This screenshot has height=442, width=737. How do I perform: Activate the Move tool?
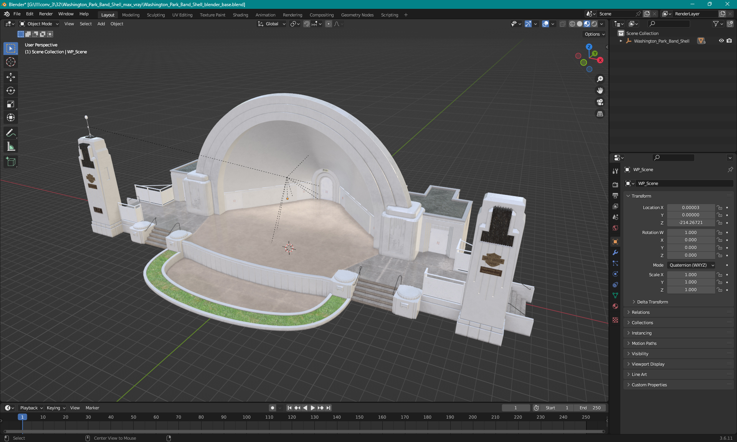(x=11, y=77)
